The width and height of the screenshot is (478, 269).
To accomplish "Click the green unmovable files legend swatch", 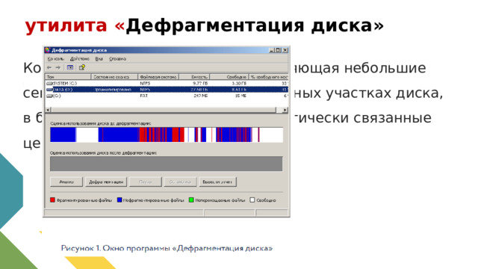I will [191, 200].
